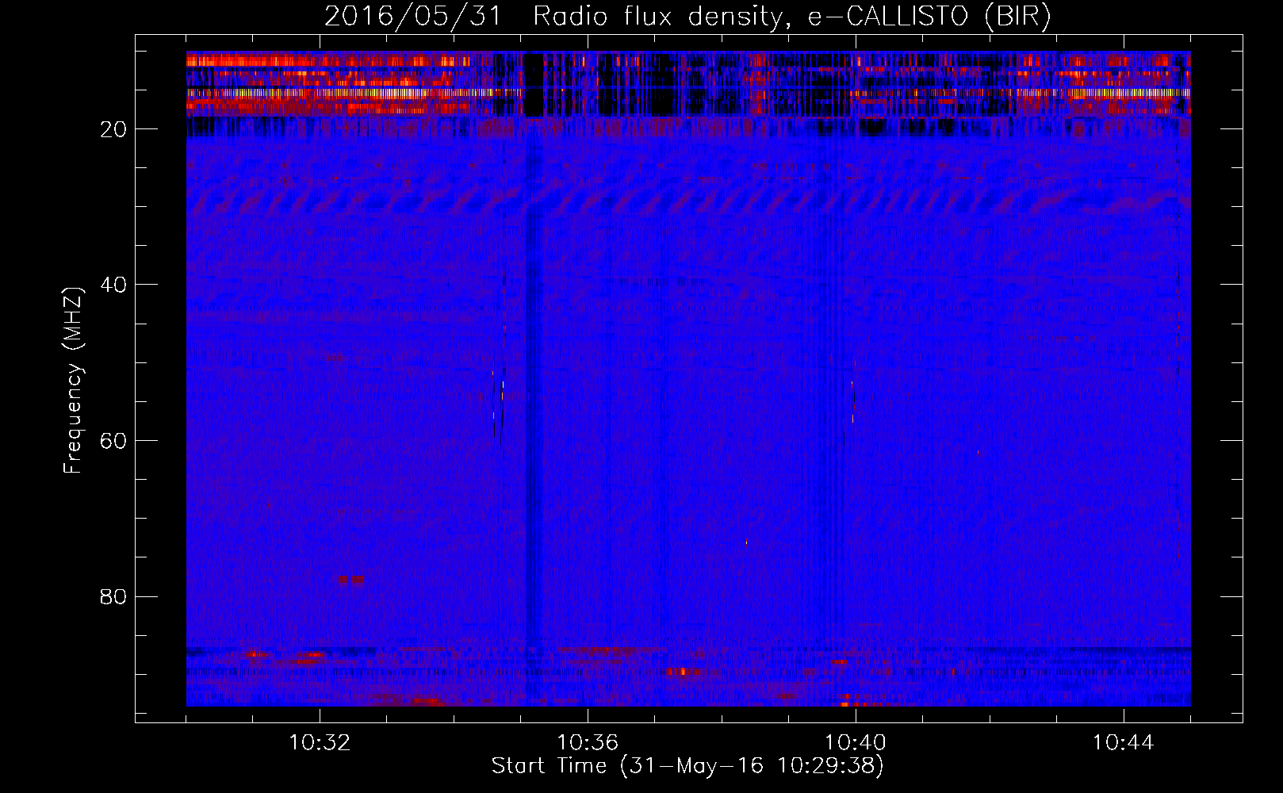
Task: Click the "Frequency (MHZ)" axis label
Action: [x=72, y=381]
